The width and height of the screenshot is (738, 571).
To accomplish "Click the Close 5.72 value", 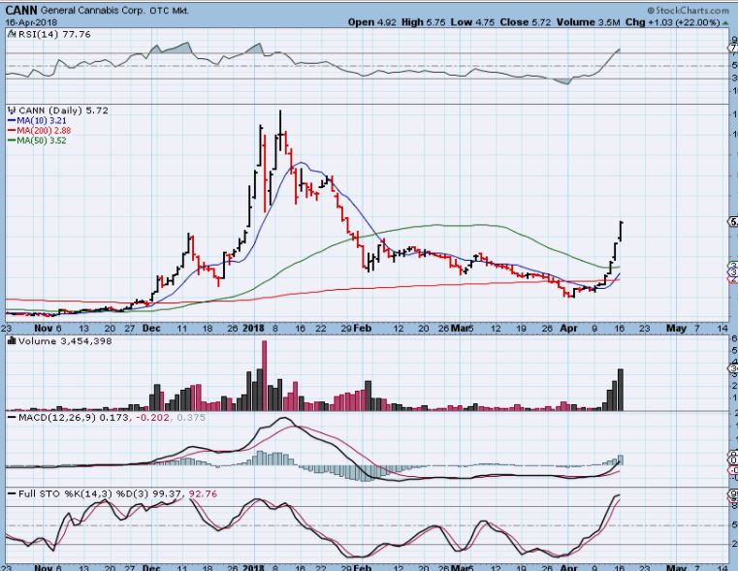I will [x=525, y=22].
